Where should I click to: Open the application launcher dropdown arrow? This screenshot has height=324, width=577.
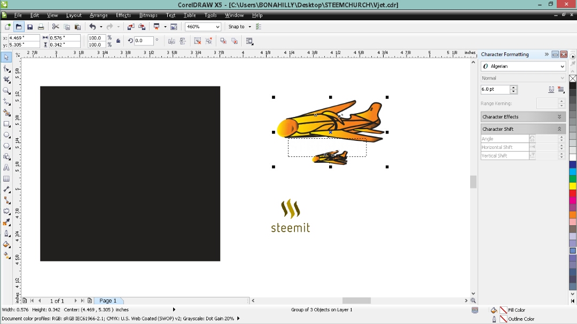point(165,27)
